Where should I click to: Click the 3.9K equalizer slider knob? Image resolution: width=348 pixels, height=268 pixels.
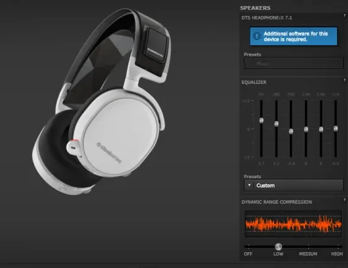321,129
